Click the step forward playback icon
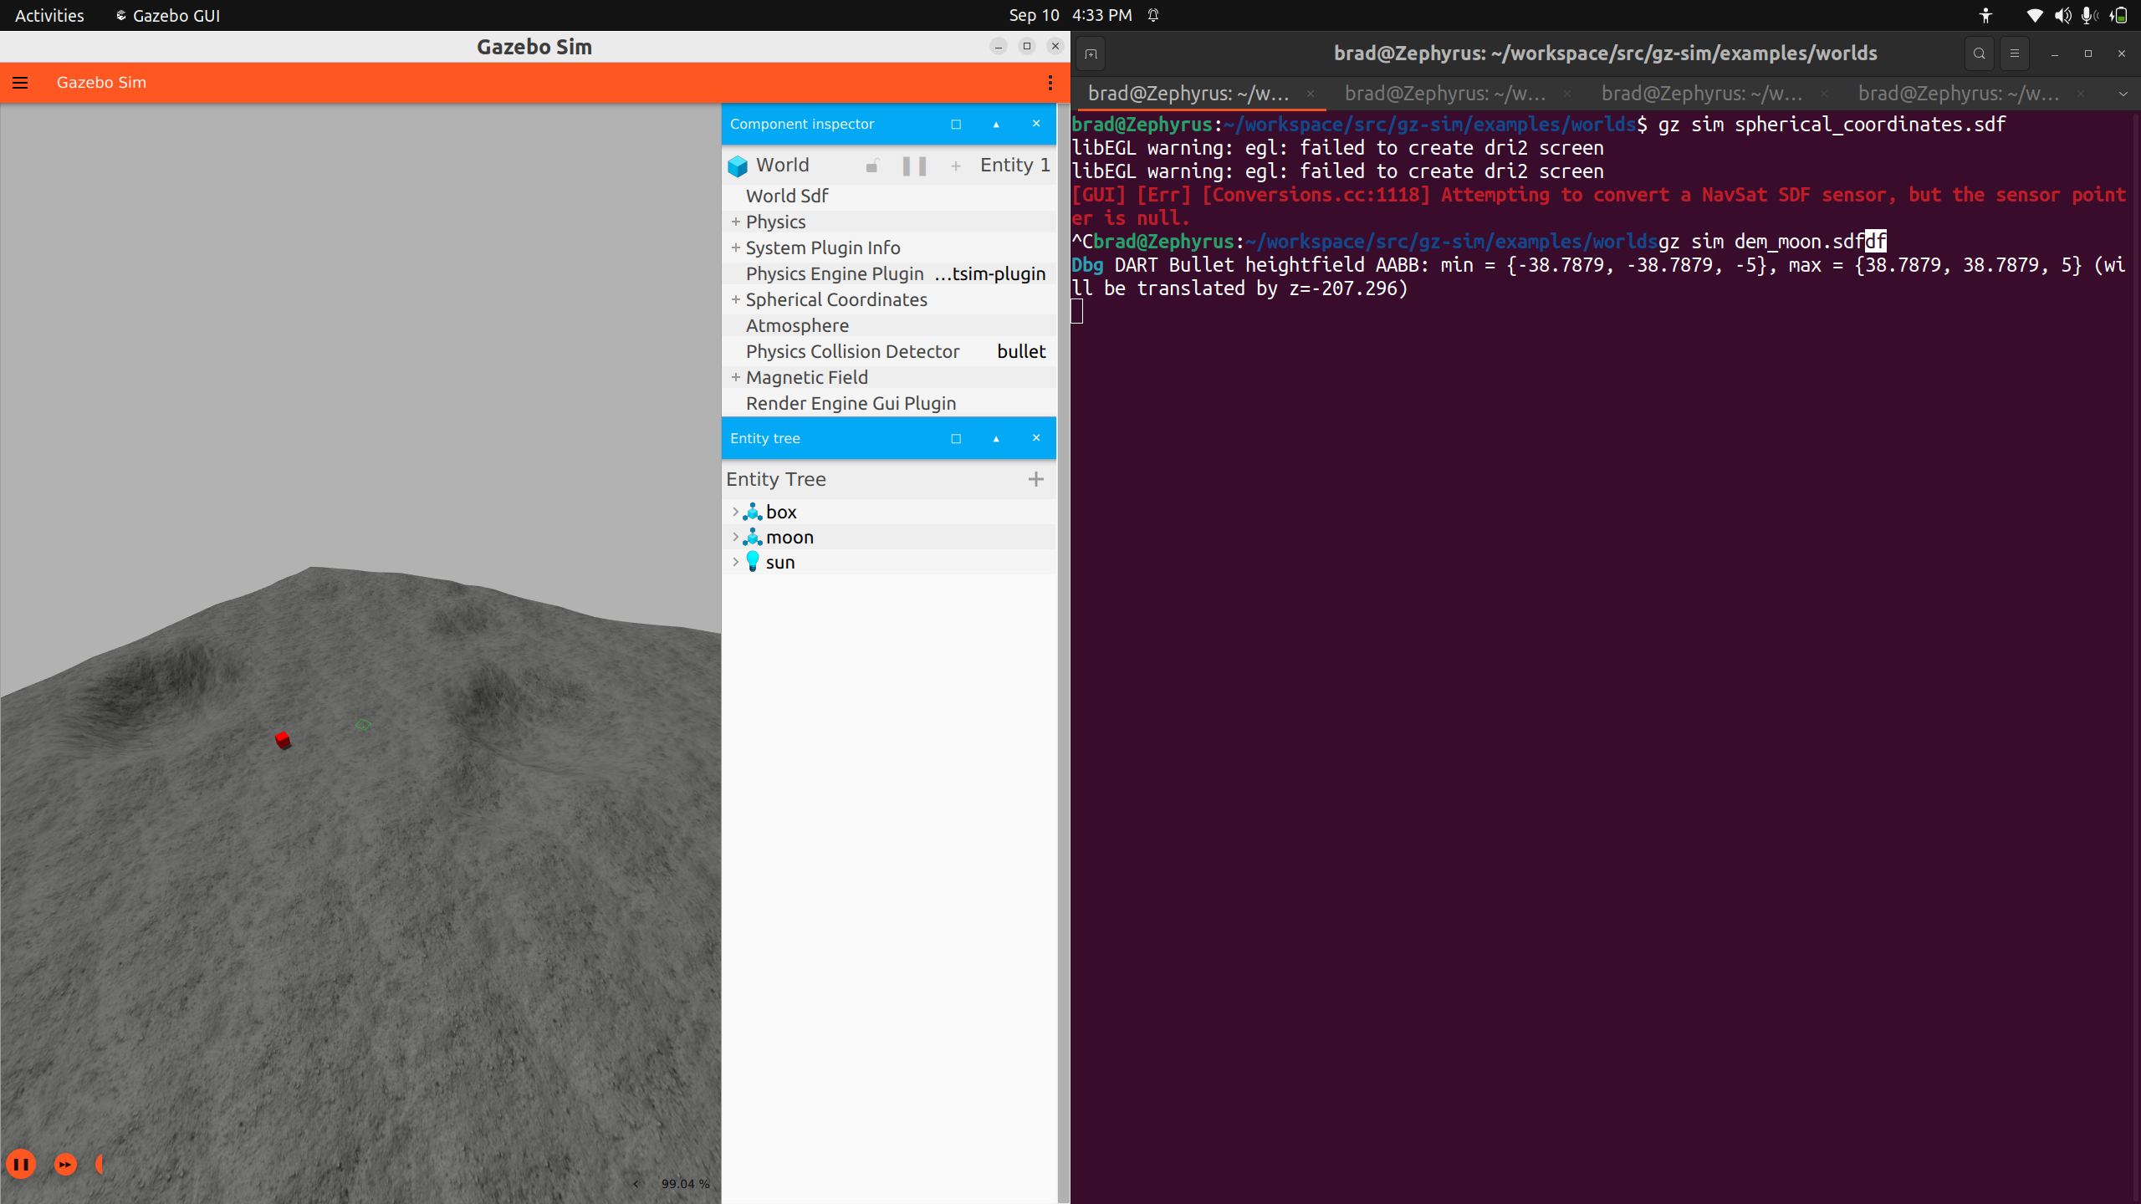Image resolution: width=2141 pixels, height=1204 pixels. (65, 1163)
